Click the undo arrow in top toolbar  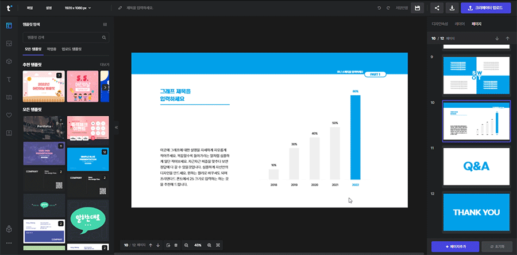[x=379, y=8]
